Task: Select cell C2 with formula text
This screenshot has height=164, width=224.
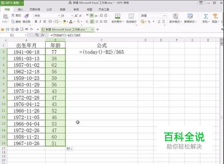Action: tap(102, 52)
